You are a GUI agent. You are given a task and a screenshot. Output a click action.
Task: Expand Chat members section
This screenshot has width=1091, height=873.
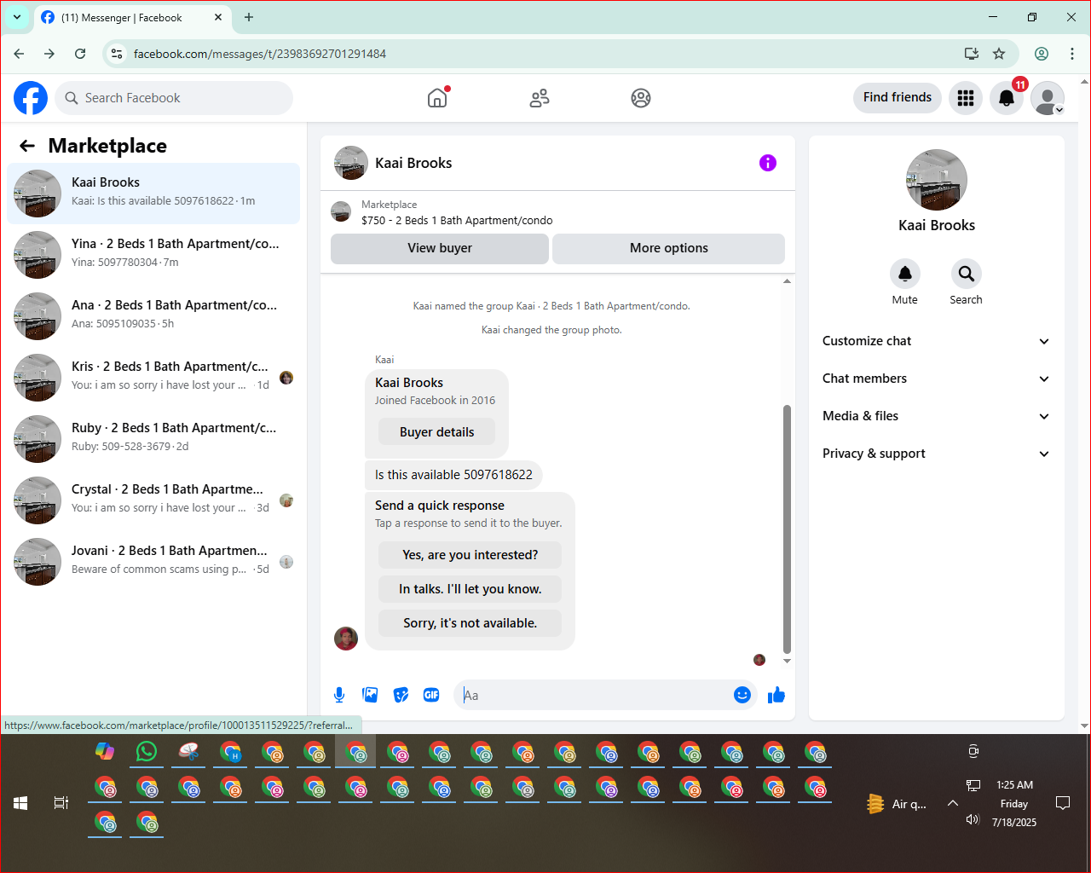pyautogui.click(x=936, y=379)
